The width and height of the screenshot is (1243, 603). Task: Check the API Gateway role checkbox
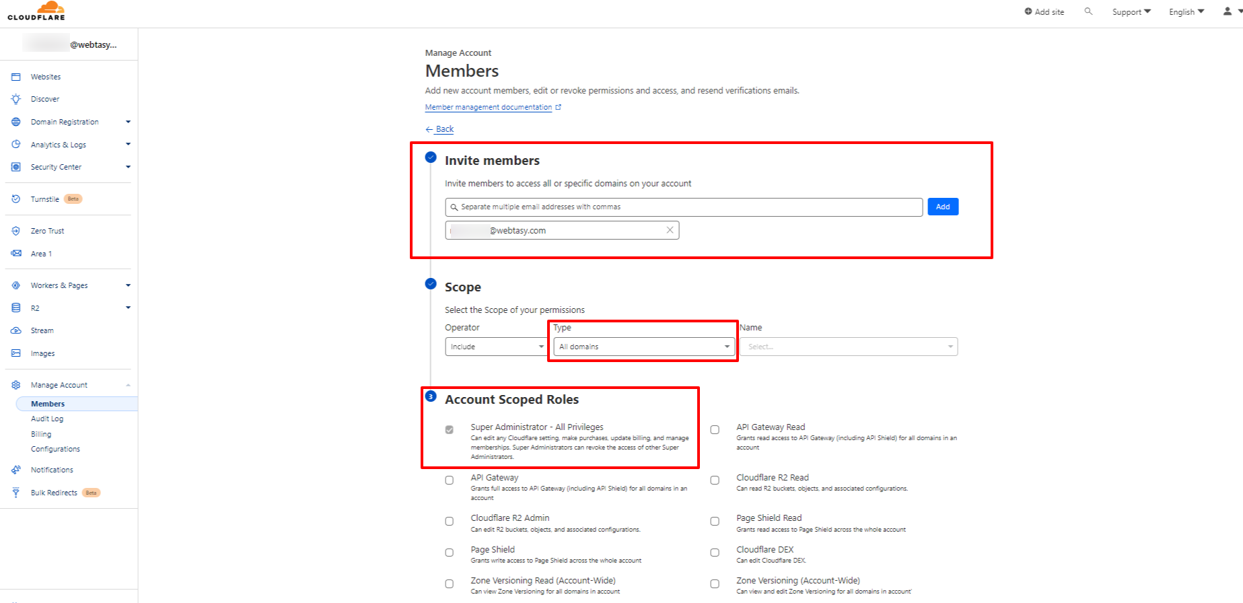449,480
